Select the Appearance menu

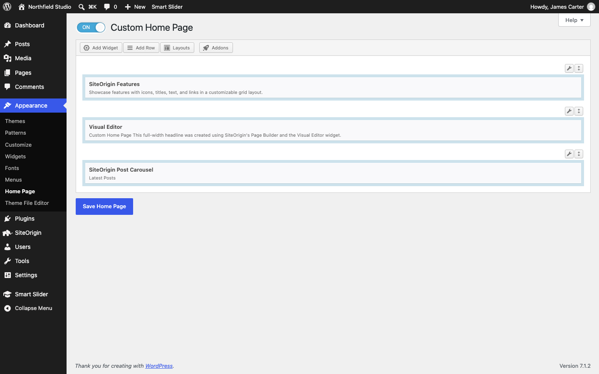[x=33, y=106]
